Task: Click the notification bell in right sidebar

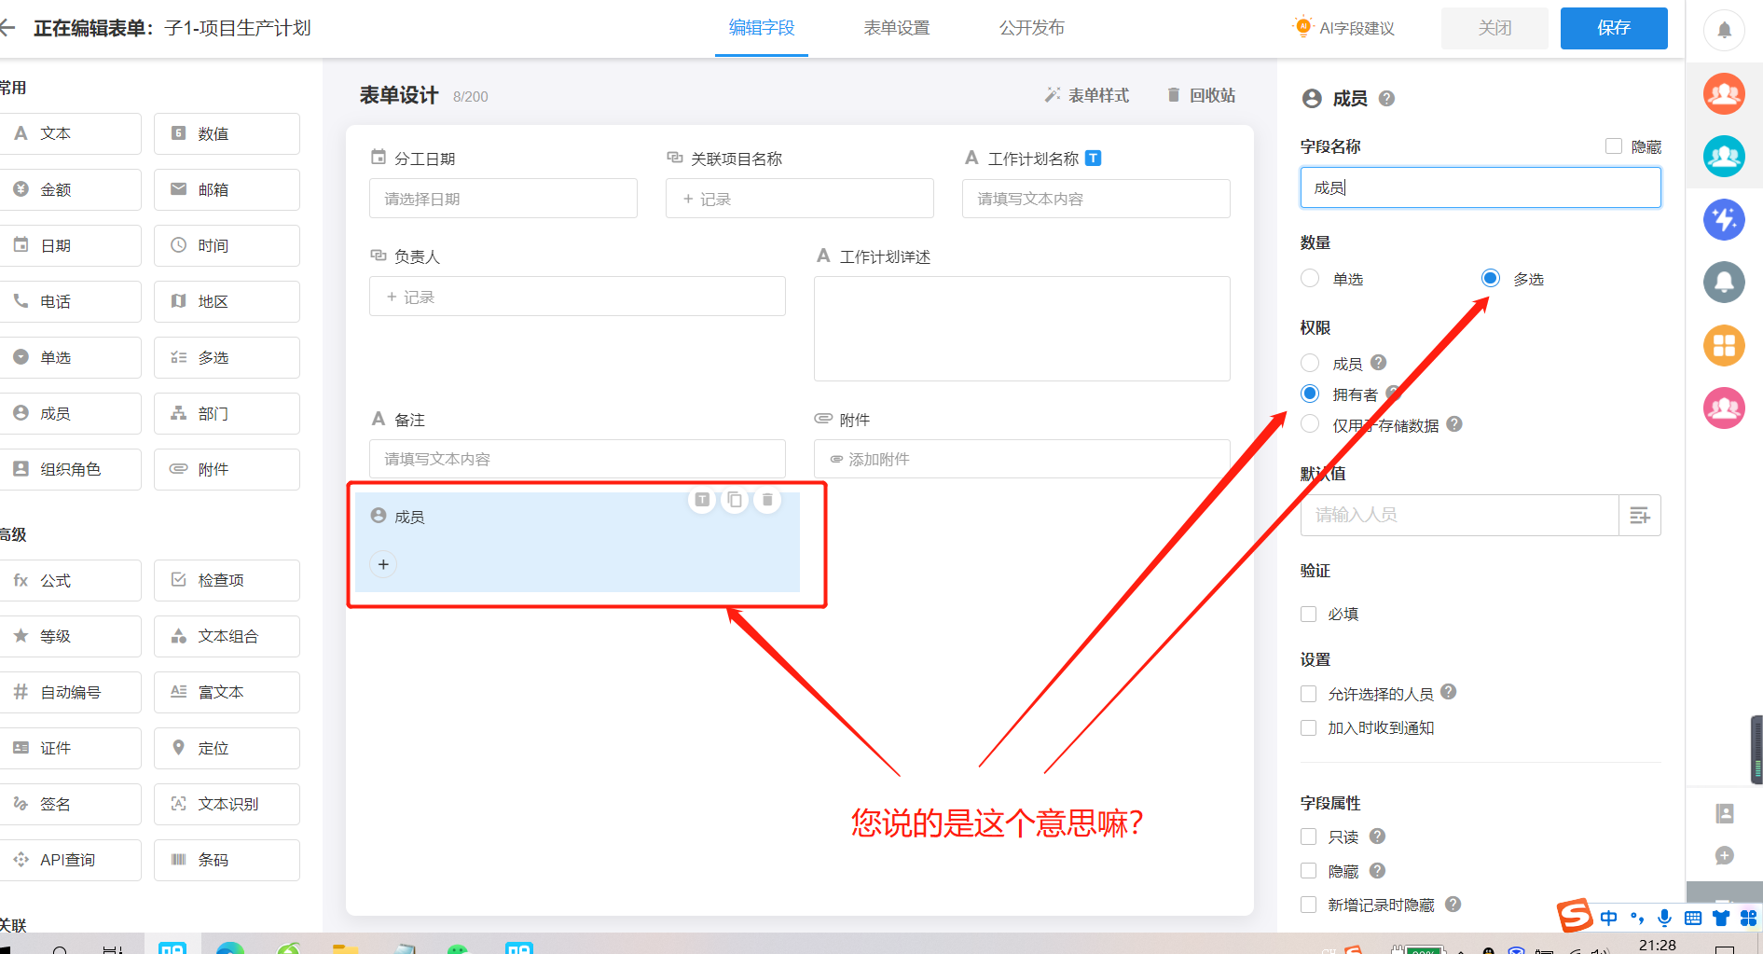Action: [1724, 29]
